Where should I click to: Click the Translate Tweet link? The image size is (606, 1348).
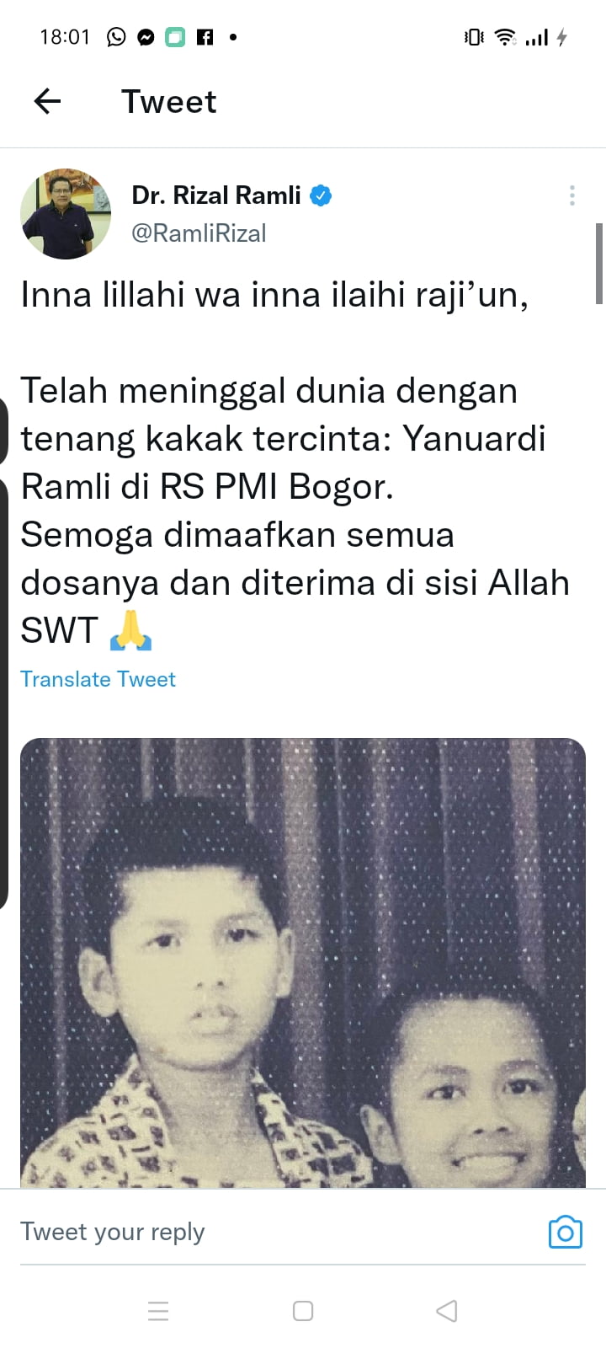tap(98, 679)
